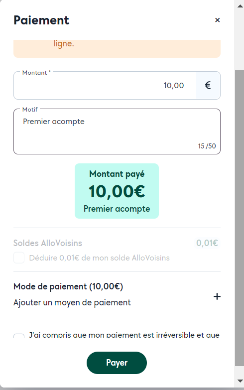Click the scrollbar down arrow

point(240,381)
